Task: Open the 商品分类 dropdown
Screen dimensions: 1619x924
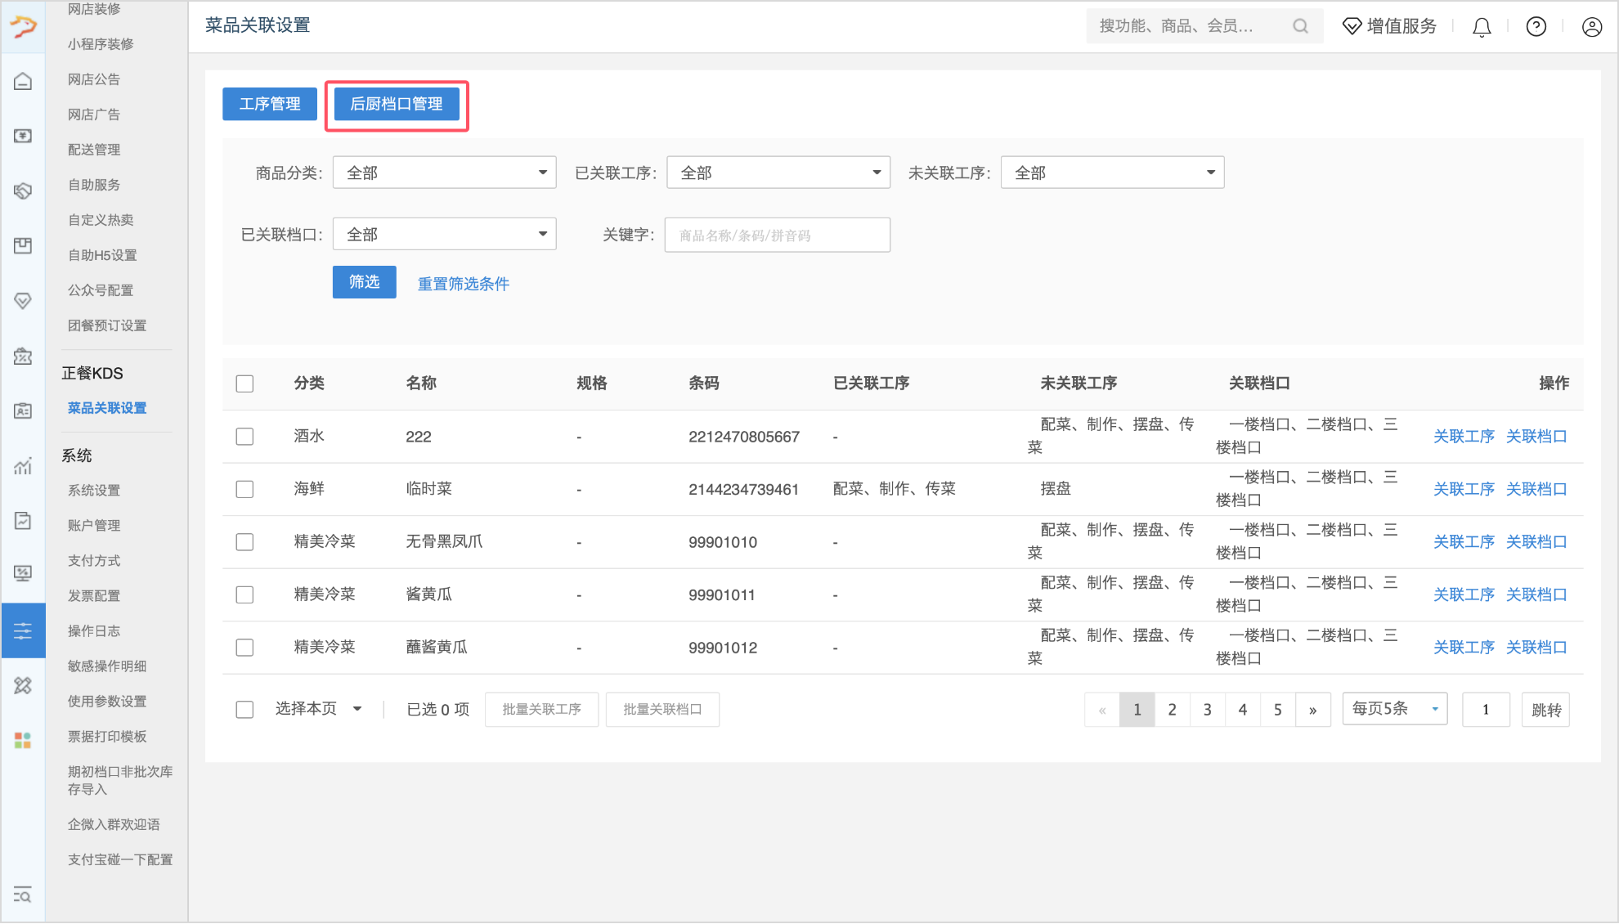Action: click(x=445, y=173)
